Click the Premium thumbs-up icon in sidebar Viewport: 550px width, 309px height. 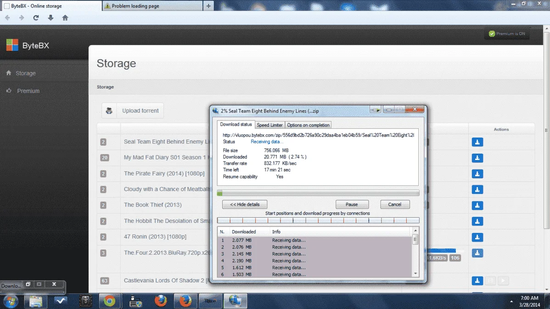(x=9, y=91)
